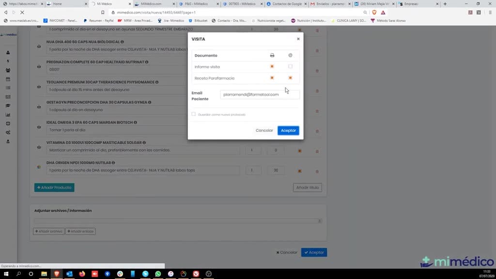496x279 pixels.
Task: Click the Añadir Producto button
Action: (54, 187)
